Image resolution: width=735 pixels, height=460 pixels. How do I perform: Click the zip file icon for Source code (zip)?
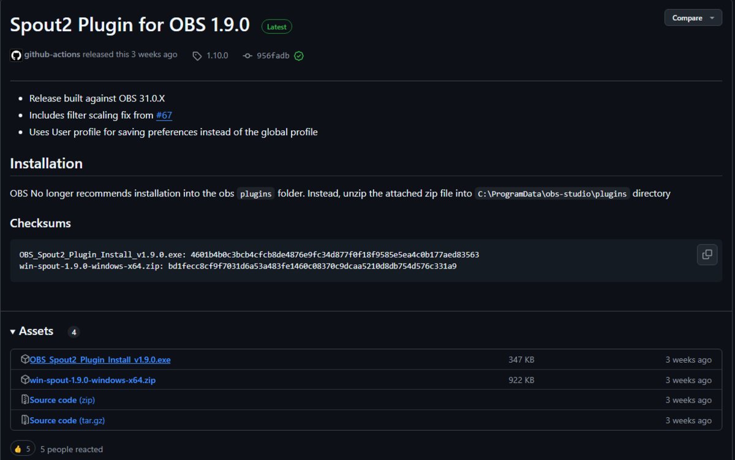25,399
